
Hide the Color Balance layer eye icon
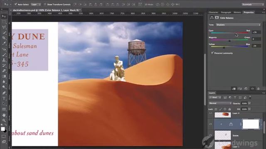point(211,124)
